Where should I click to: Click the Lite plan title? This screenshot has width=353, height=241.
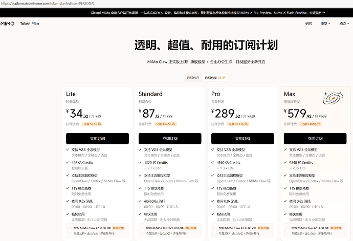tap(71, 94)
